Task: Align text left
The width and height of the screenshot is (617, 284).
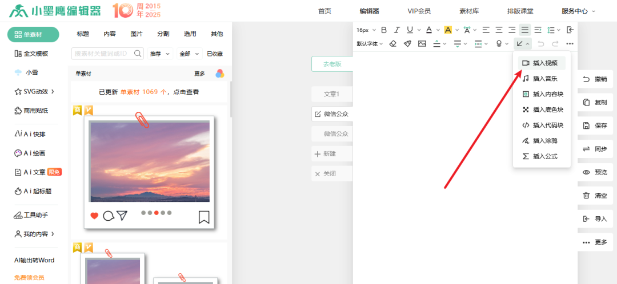Action: click(x=486, y=30)
